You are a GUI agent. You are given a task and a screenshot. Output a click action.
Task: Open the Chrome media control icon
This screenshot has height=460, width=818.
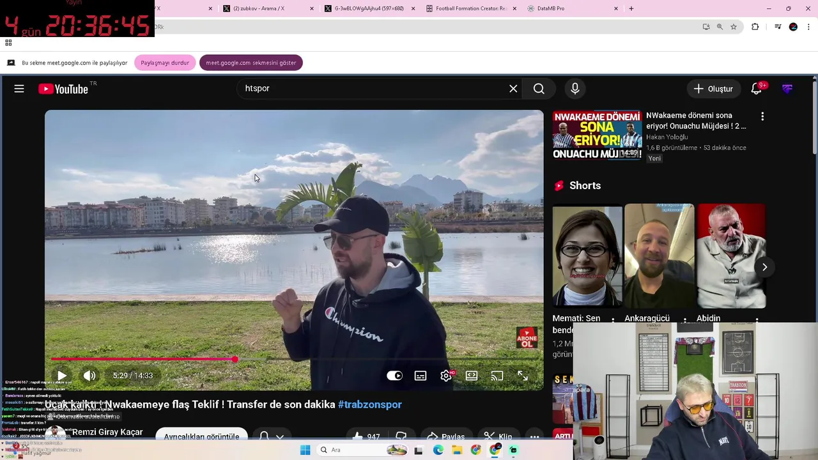pyautogui.click(x=778, y=27)
